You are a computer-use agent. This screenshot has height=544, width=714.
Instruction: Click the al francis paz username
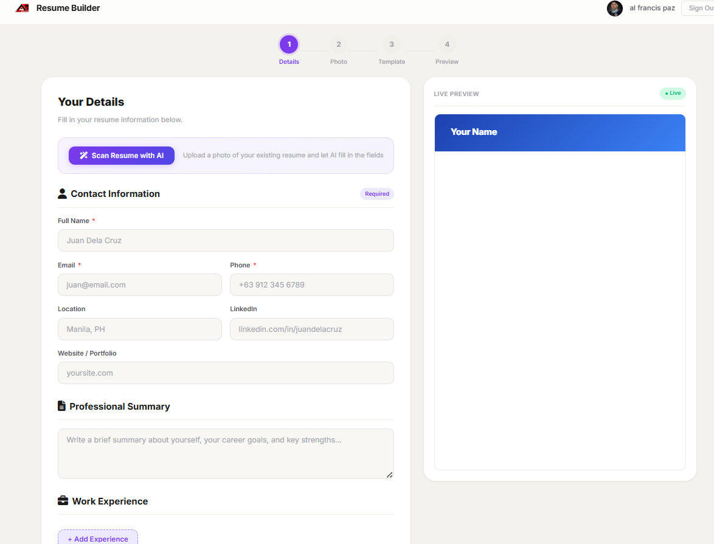coord(652,8)
